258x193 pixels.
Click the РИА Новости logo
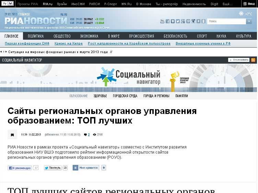[36, 21]
